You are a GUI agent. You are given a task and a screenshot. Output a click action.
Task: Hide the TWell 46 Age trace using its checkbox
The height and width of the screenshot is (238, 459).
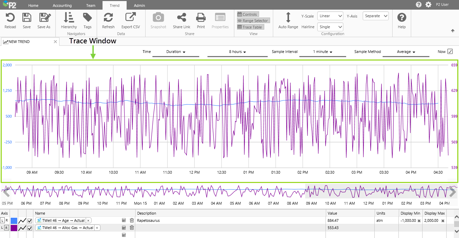tap(30, 220)
